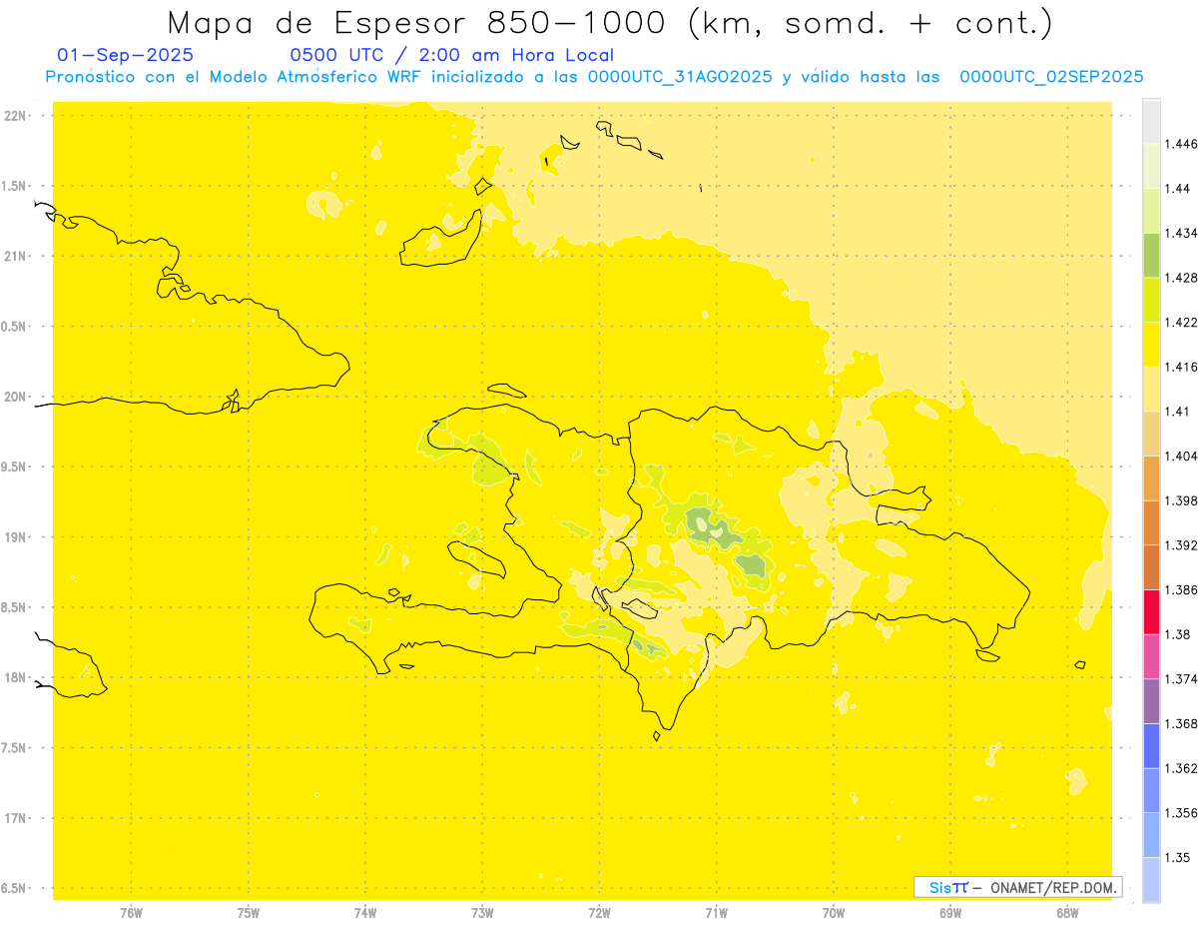This screenshot has height=926, width=1198.
Task: Select the 20N latitude label
Action: coord(15,397)
